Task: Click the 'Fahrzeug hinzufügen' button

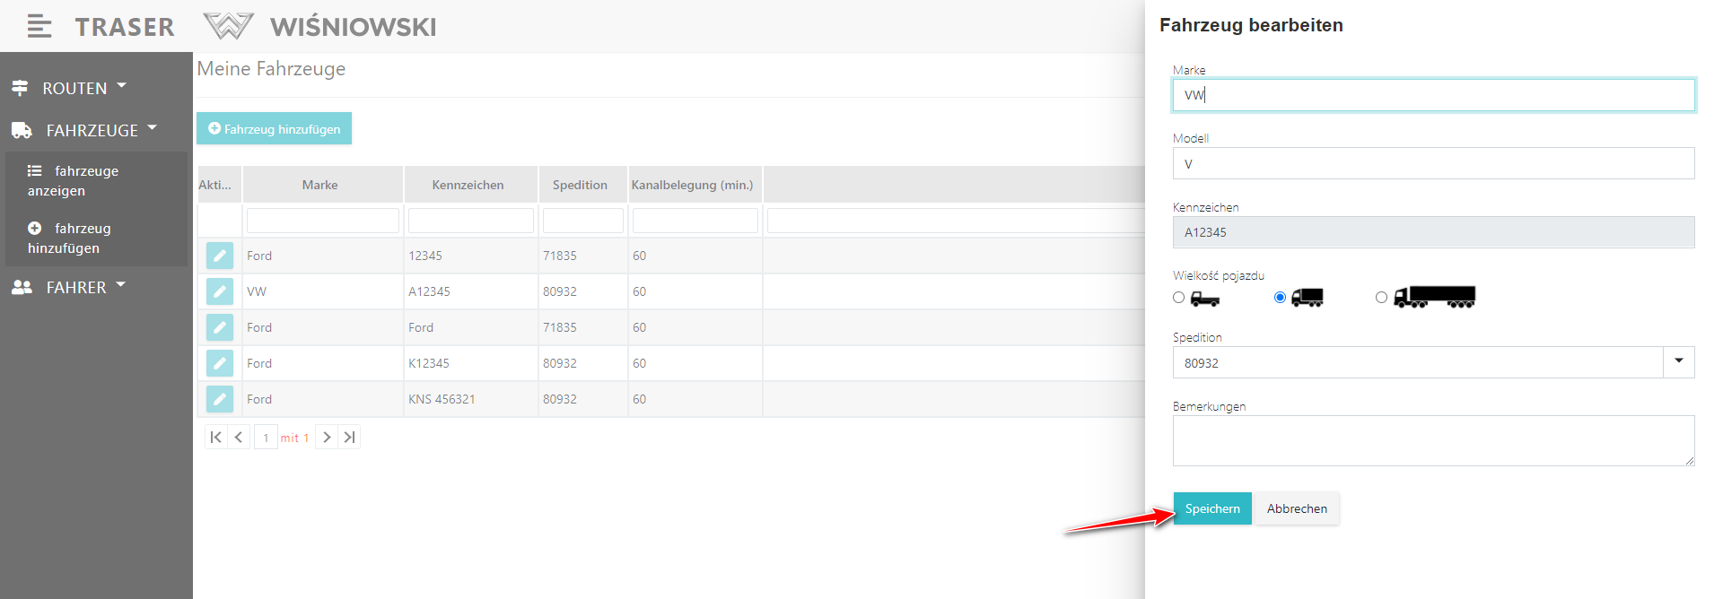Action: tap(274, 128)
